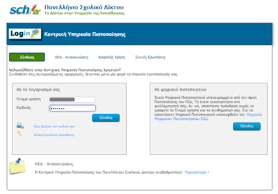
Task: Focus the Κωδικός password field
Action: click(72, 108)
